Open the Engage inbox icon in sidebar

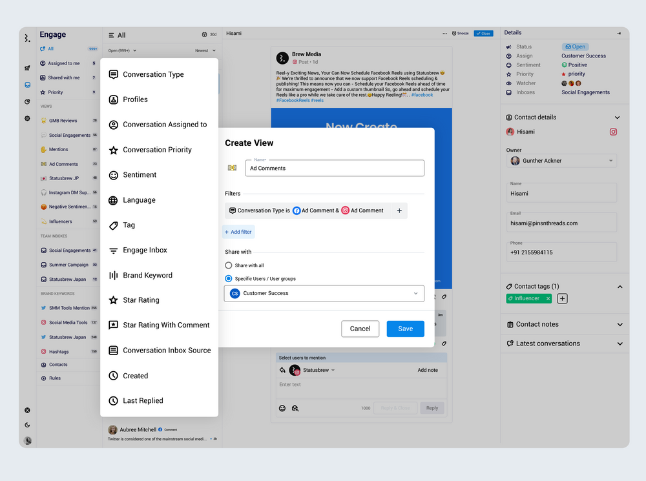tap(27, 85)
